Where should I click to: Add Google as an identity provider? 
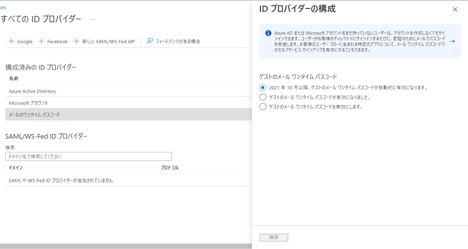21,41
